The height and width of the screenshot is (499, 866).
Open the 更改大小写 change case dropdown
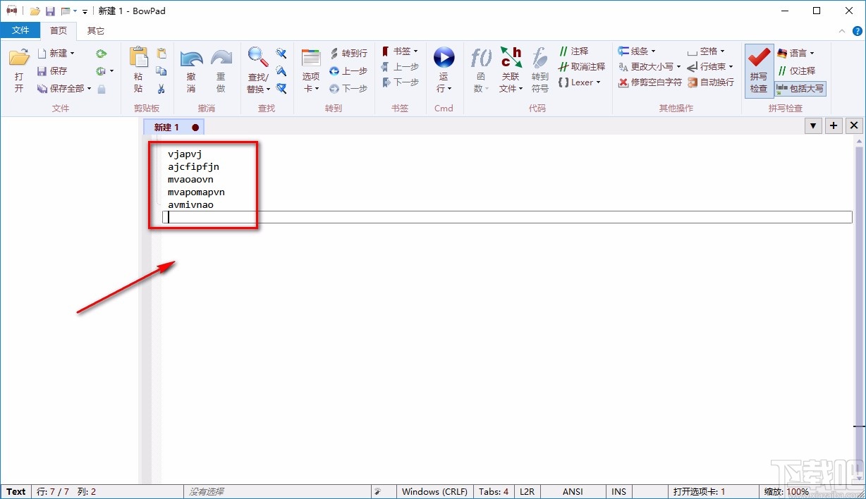click(678, 67)
